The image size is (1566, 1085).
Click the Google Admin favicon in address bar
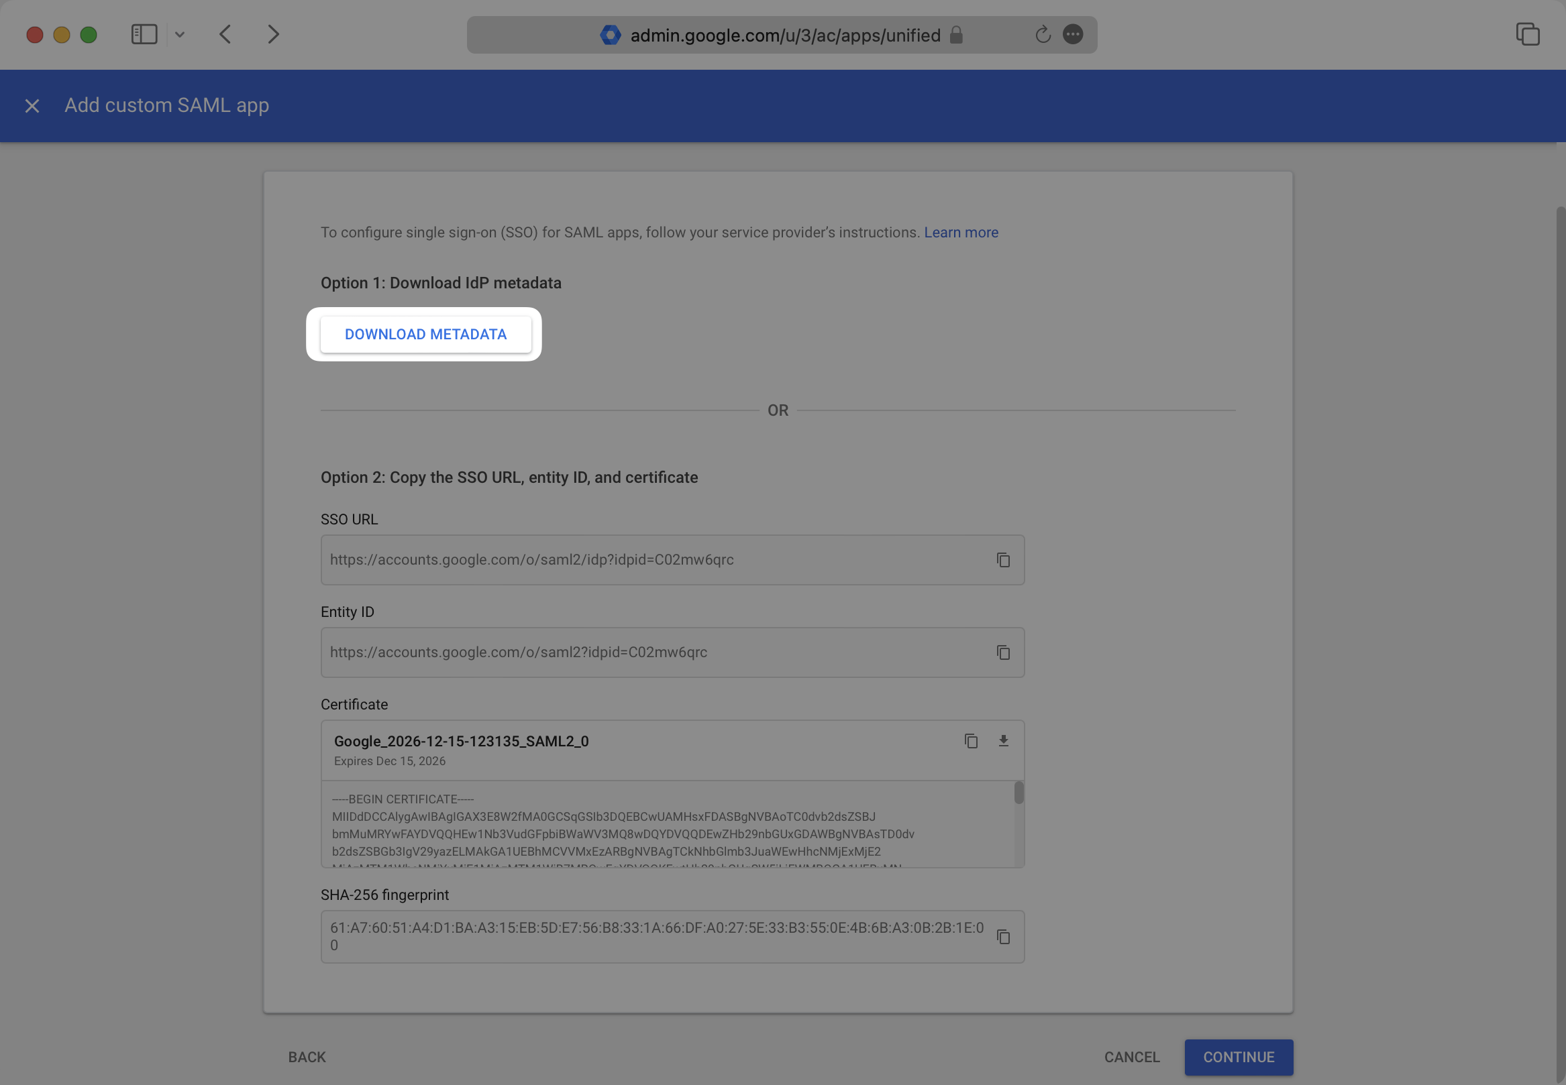[x=610, y=35]
